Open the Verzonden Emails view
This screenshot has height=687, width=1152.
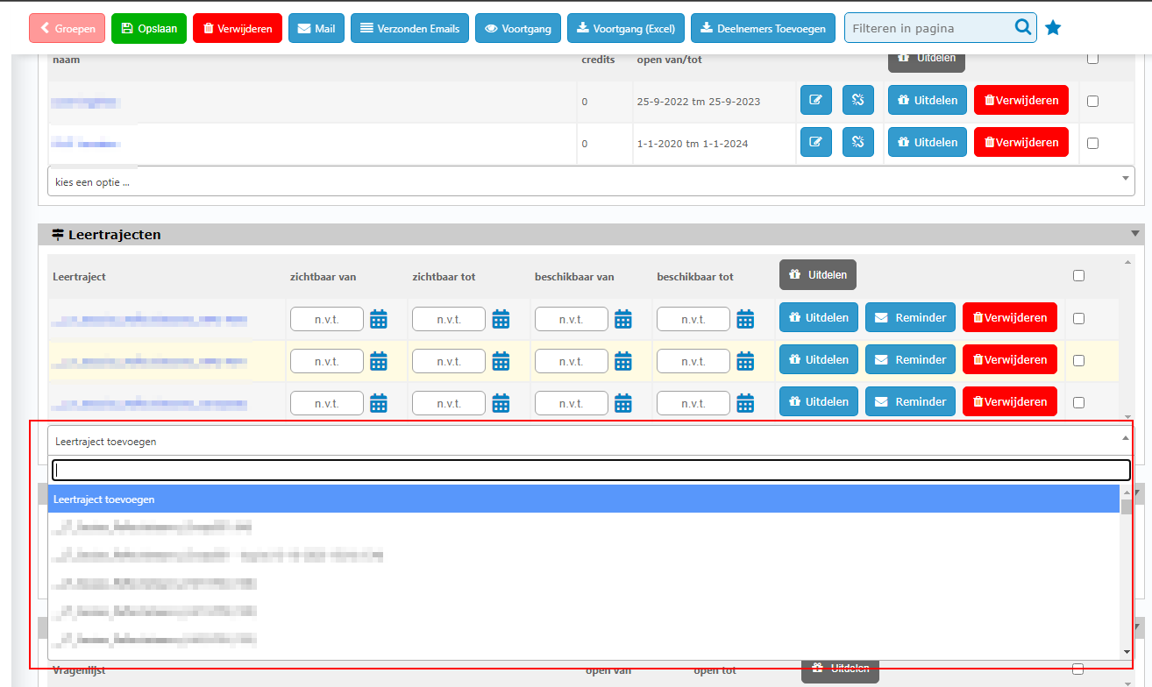[x=409, y=28]
